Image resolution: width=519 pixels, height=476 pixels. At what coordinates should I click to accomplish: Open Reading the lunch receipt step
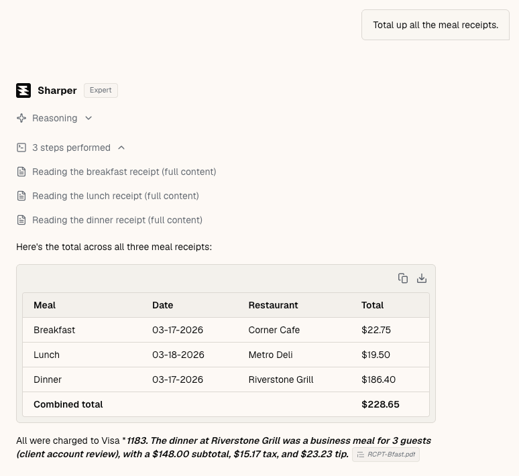(x=115, y=196)
